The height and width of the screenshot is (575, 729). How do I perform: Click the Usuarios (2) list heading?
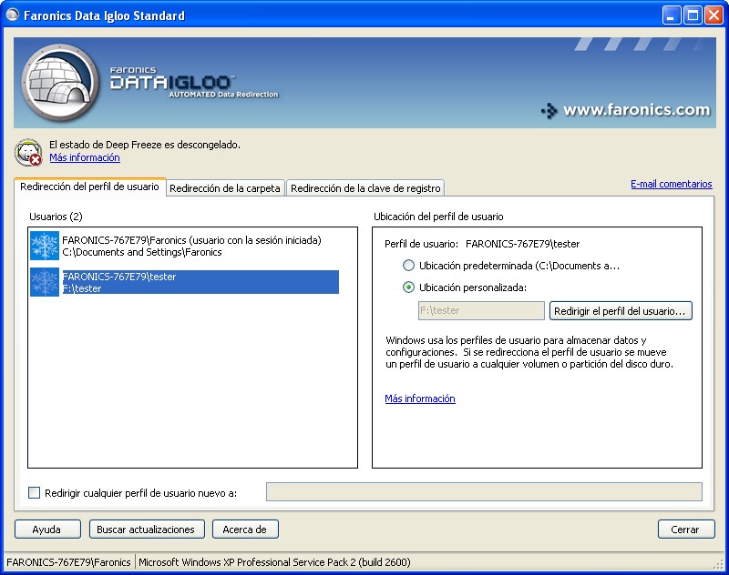(56, 217)
